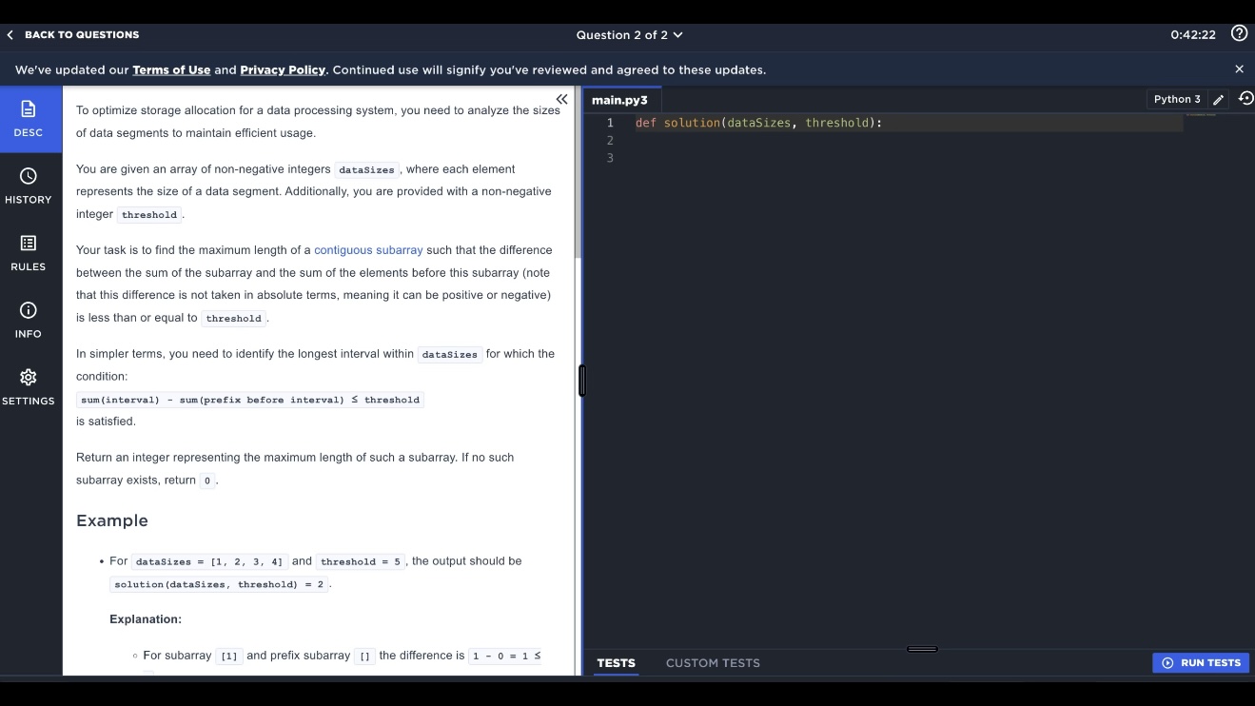The height and width of the screenshot is (706, 1255).
Task: Go back via Back to Questions
Action: 73,35
